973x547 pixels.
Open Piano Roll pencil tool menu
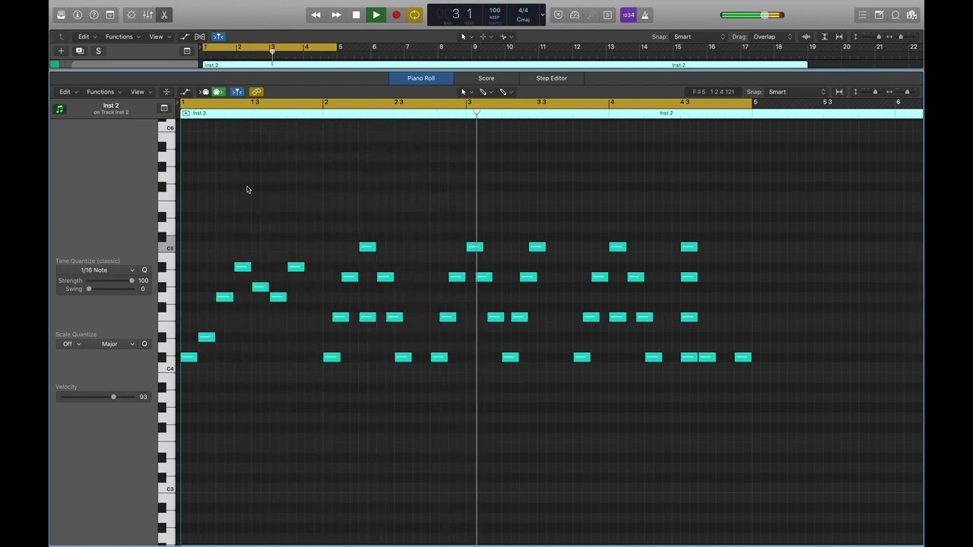[485, 92]
